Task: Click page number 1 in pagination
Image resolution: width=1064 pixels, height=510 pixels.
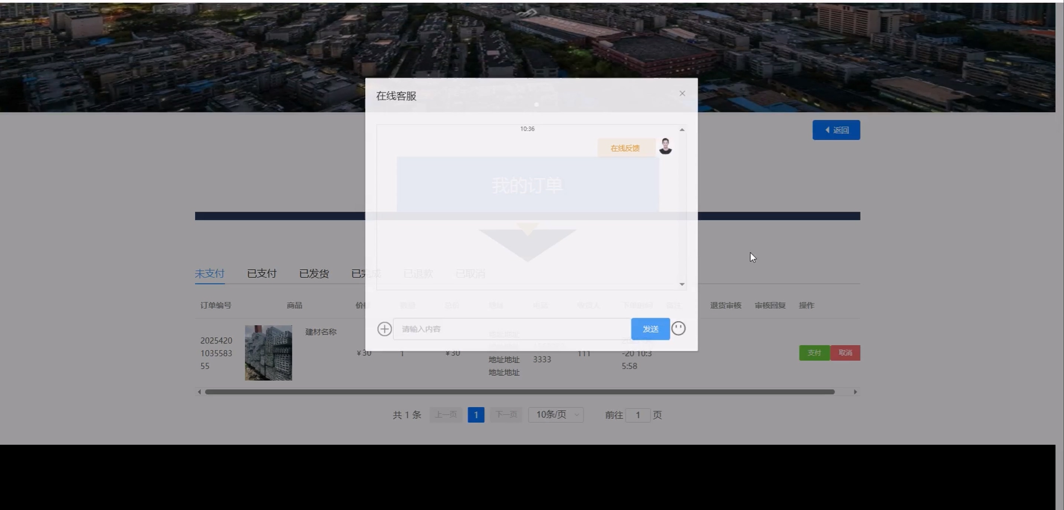Action: 476,415
